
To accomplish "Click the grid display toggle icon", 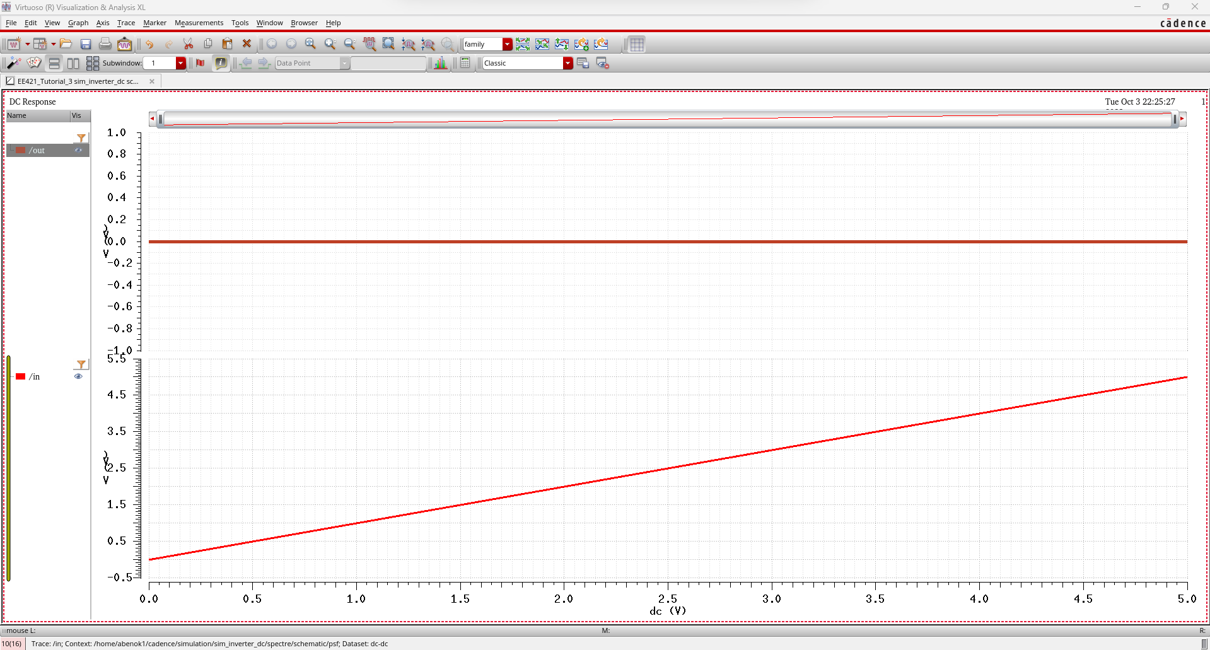I will click(x=637, y=44).
